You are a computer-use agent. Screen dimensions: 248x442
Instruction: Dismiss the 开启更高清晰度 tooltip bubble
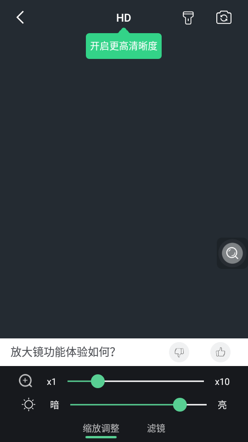(x=124, y=46)
